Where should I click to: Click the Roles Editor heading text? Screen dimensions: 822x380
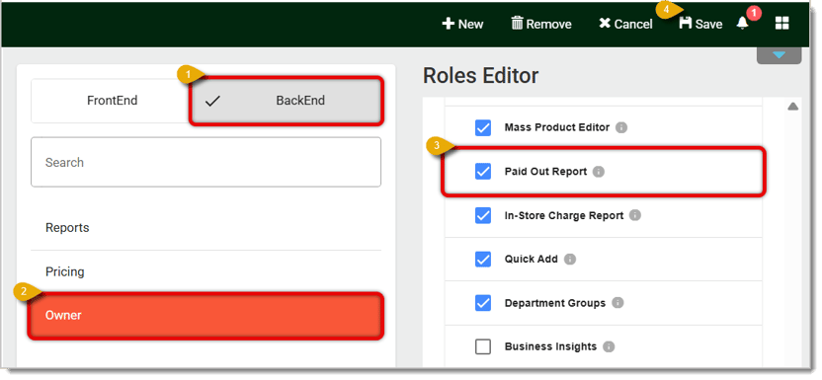tap(480, 76)
